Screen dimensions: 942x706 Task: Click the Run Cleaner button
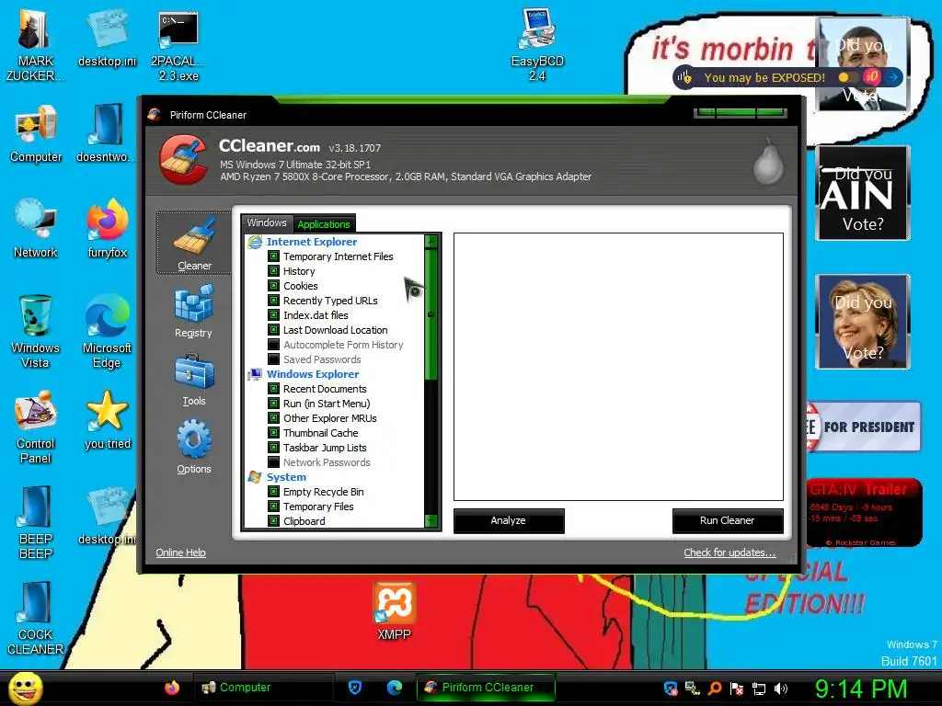tap(727, 520)
